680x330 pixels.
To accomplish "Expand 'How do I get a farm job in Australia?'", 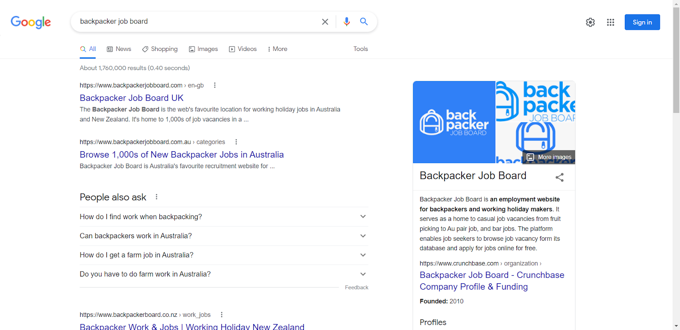I will [x=224, y=255].
